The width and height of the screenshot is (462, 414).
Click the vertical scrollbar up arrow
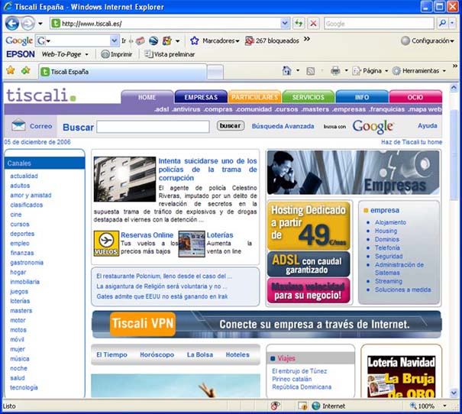point(454,87)
